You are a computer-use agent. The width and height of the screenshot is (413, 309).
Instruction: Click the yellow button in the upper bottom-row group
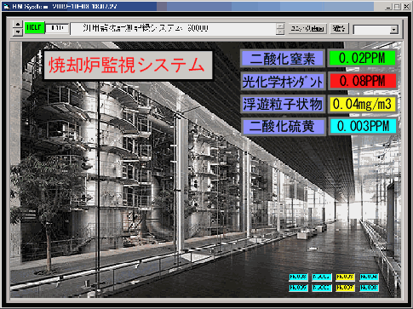345,277
